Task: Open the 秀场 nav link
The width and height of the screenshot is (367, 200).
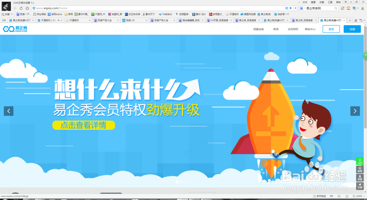Action: (276, 29)
